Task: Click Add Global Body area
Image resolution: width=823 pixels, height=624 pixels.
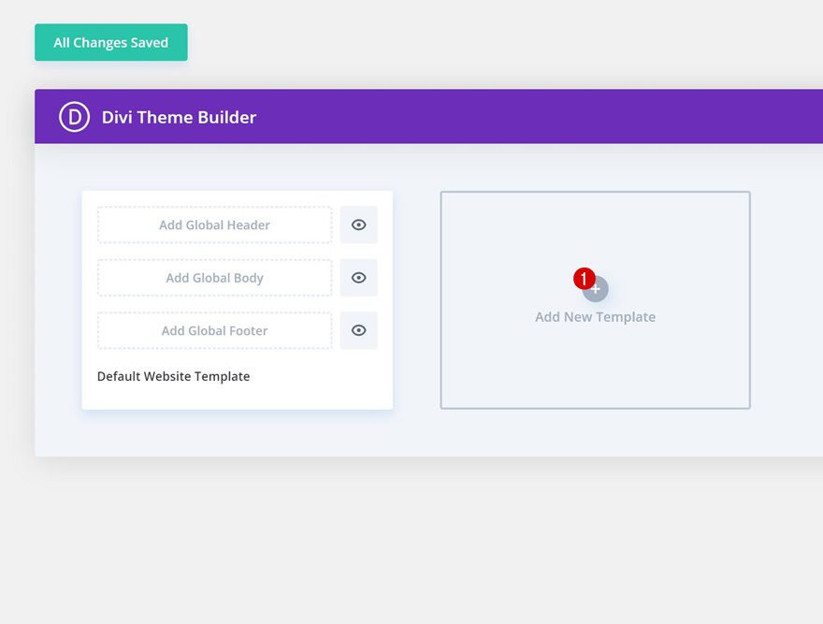Action: [x=215, y=278]
